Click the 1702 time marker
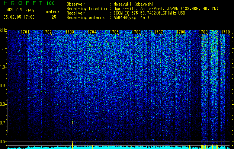This screenshot has width=234, height=149. click(x=47, y=32)
